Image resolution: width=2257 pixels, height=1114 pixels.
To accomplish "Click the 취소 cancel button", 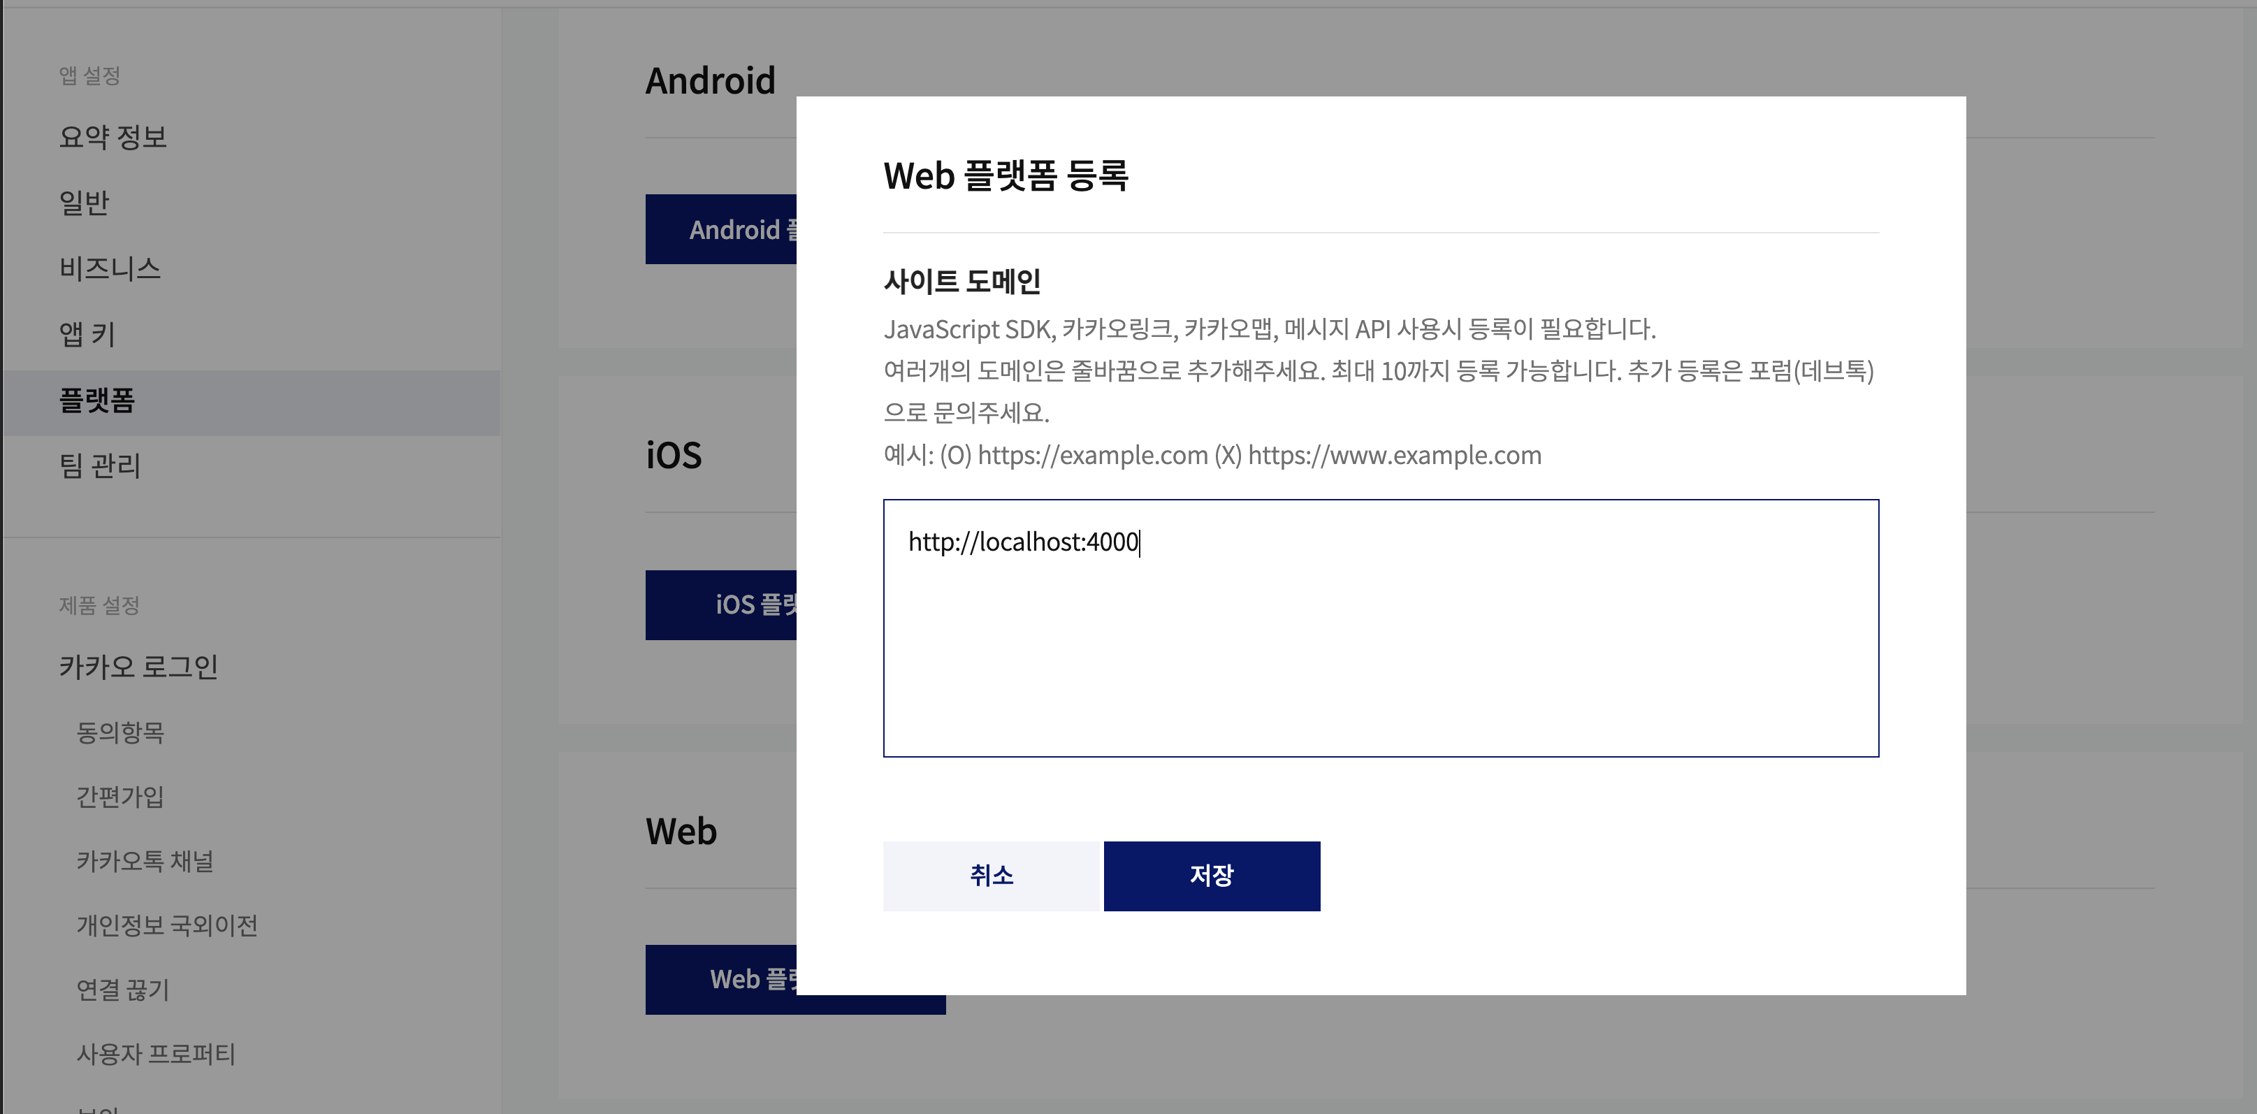I will coord(990,876).
